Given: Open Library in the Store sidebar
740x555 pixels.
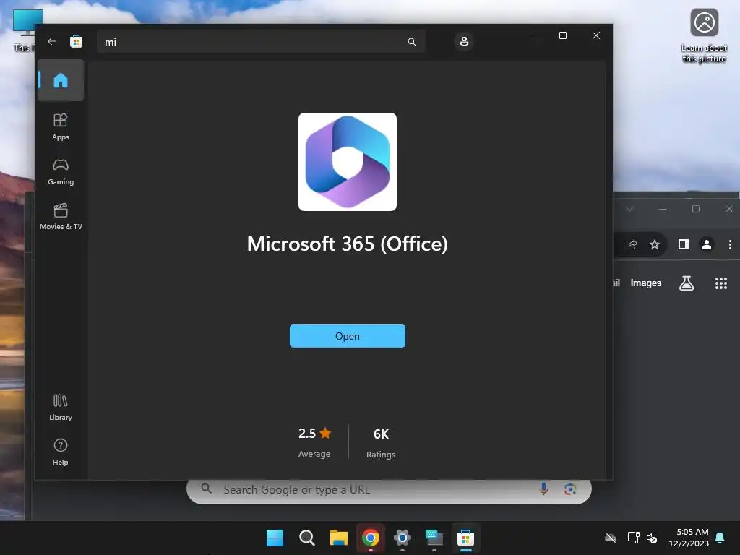Looking at the screenshot, I should click(61, 408).
